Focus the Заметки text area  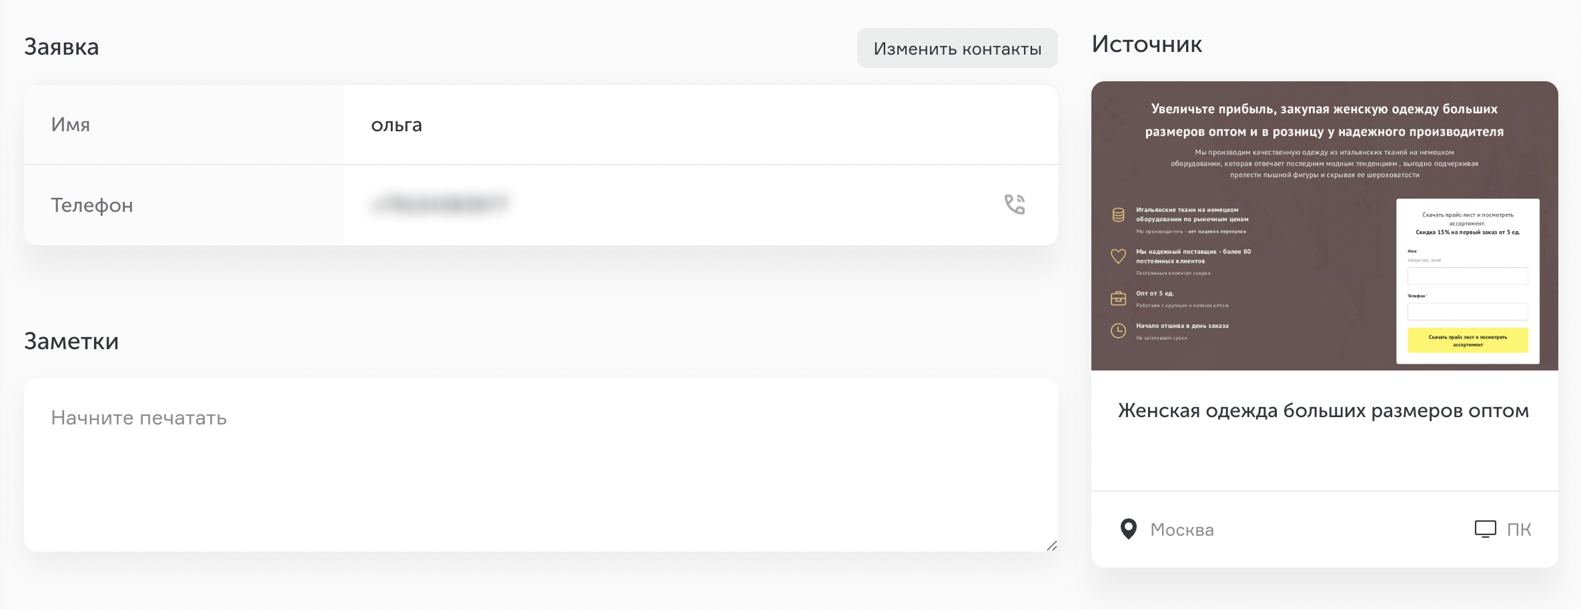(541, 465)
